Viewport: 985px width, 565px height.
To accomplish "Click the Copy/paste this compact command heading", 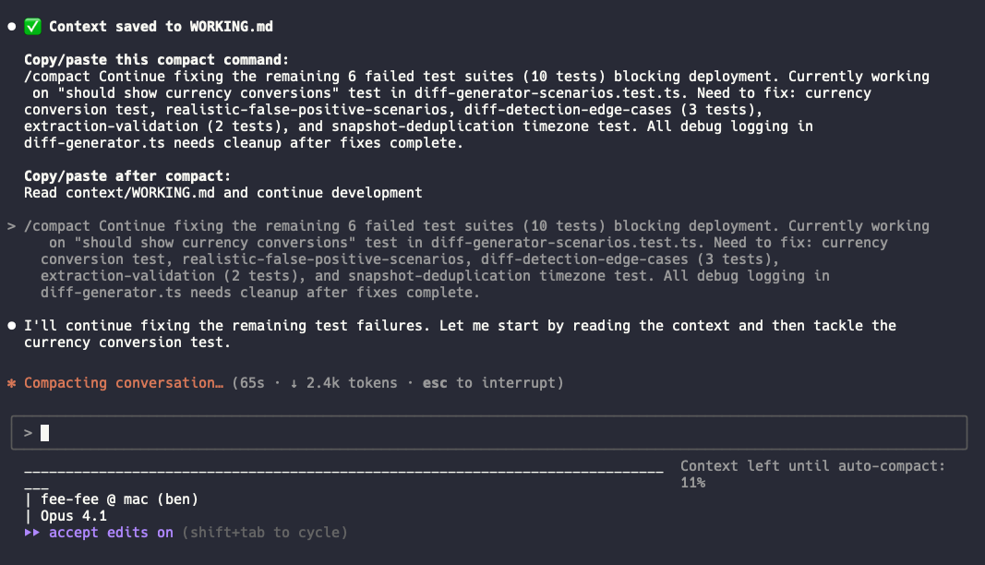I will [x=156, y=60].
